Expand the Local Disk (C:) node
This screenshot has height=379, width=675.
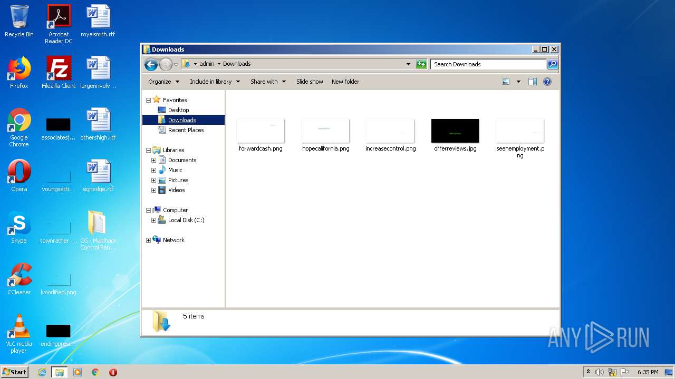coord(153,220)
